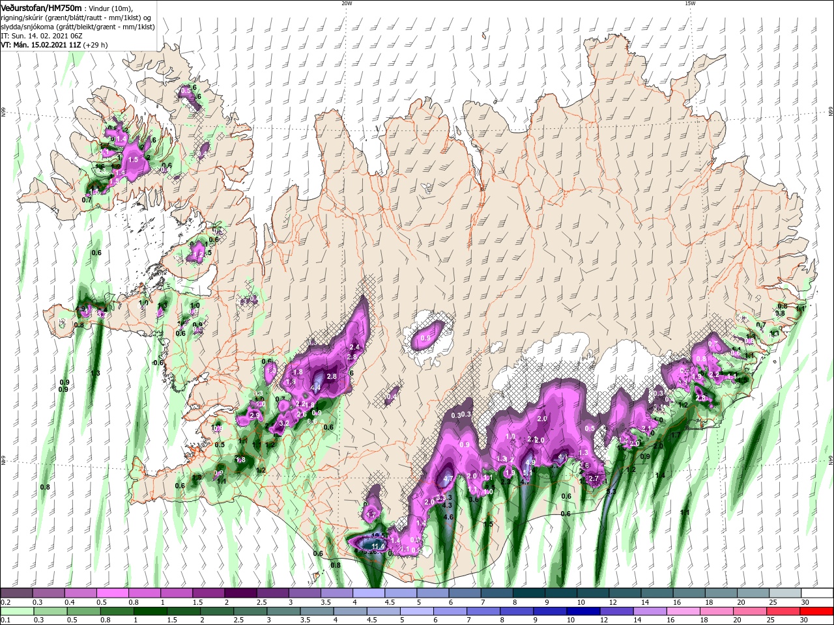
Task: Click the 2.9 snowfall value in southwest
Action: (255, 415)
